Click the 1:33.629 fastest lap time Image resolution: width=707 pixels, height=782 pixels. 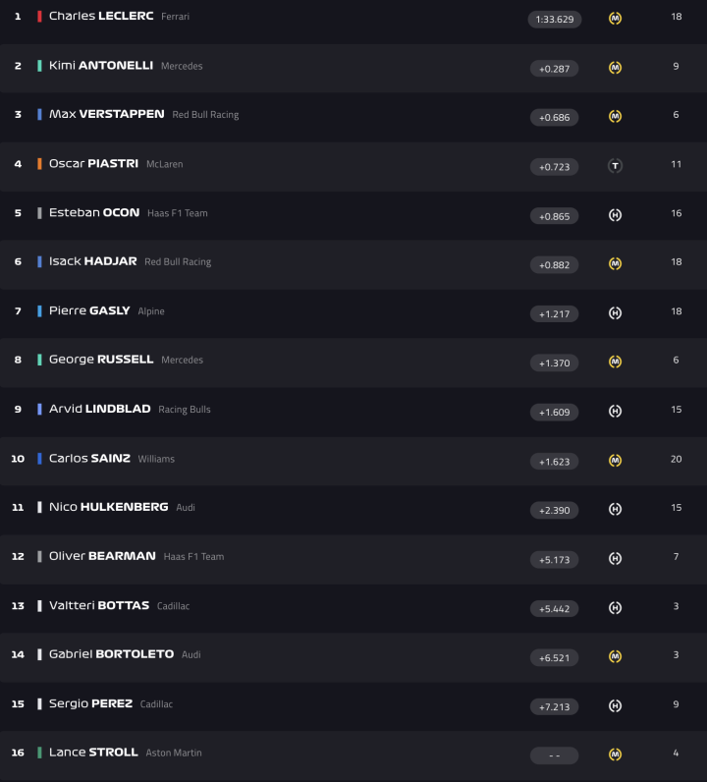click(554, 20)
